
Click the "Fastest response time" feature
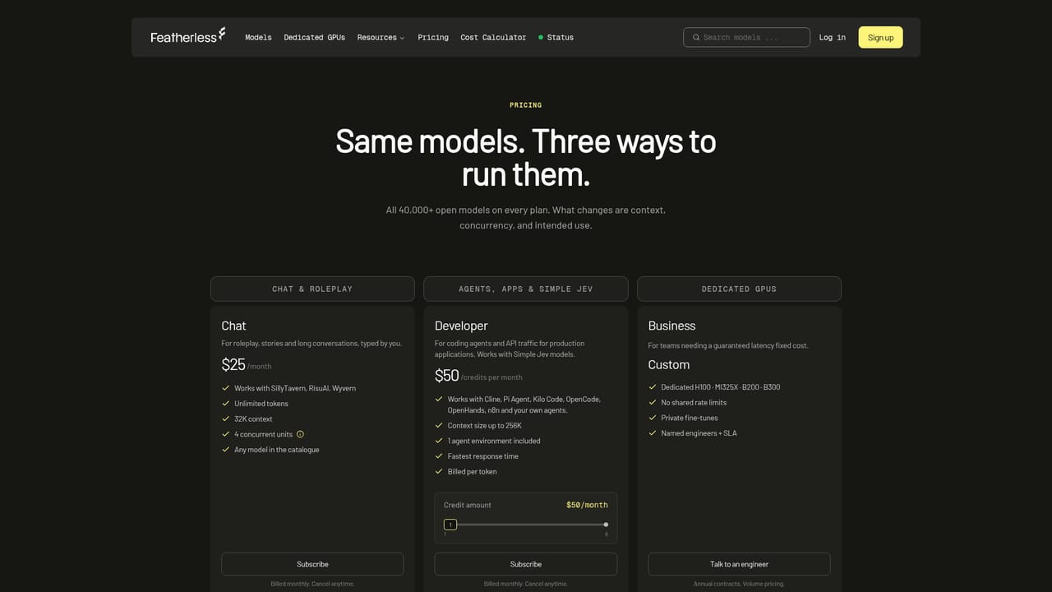click(483, 456)
